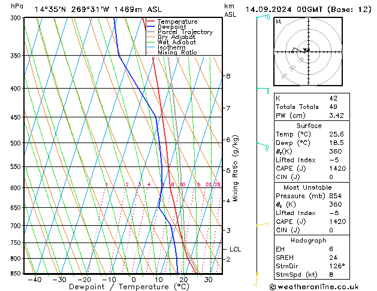Click the wind barb at 300 hPa
The image size is (377, 291).
tap(263, 17)
